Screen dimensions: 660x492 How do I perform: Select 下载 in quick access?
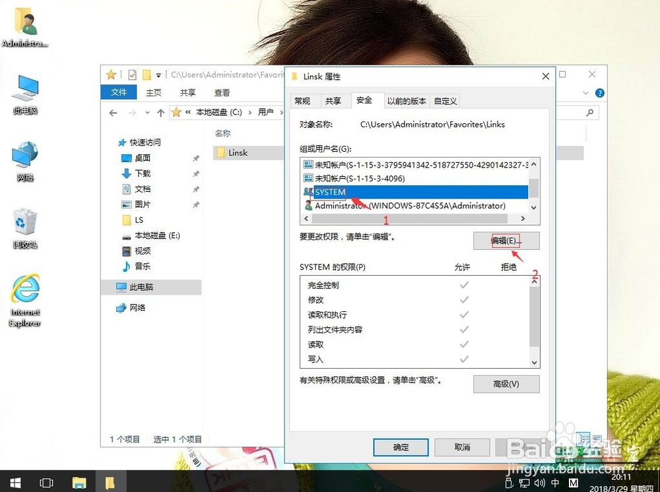143,173
